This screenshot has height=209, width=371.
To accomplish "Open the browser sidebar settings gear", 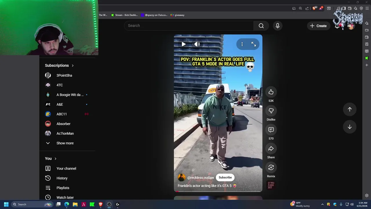I will point(367,195).
